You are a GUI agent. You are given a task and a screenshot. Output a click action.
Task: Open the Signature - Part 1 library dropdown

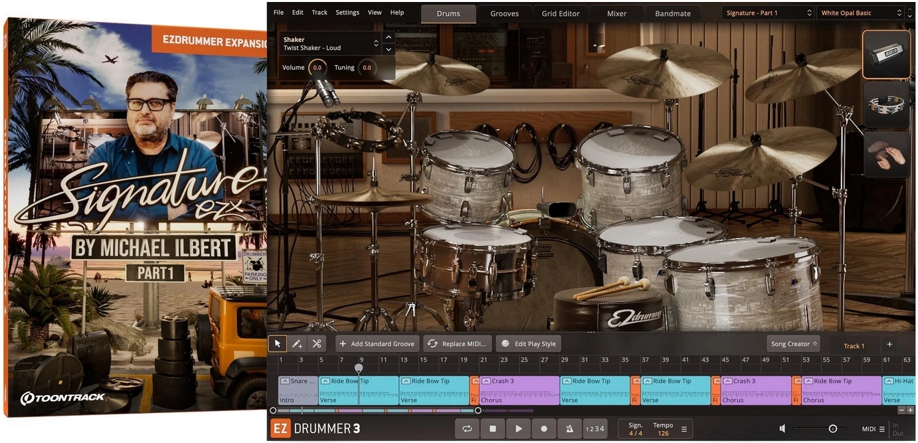(x=768, y=13)
